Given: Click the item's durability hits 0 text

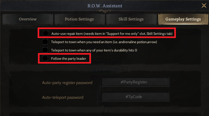Looking at the screenshot, I should pyautogui.click(x=94, y=50).
